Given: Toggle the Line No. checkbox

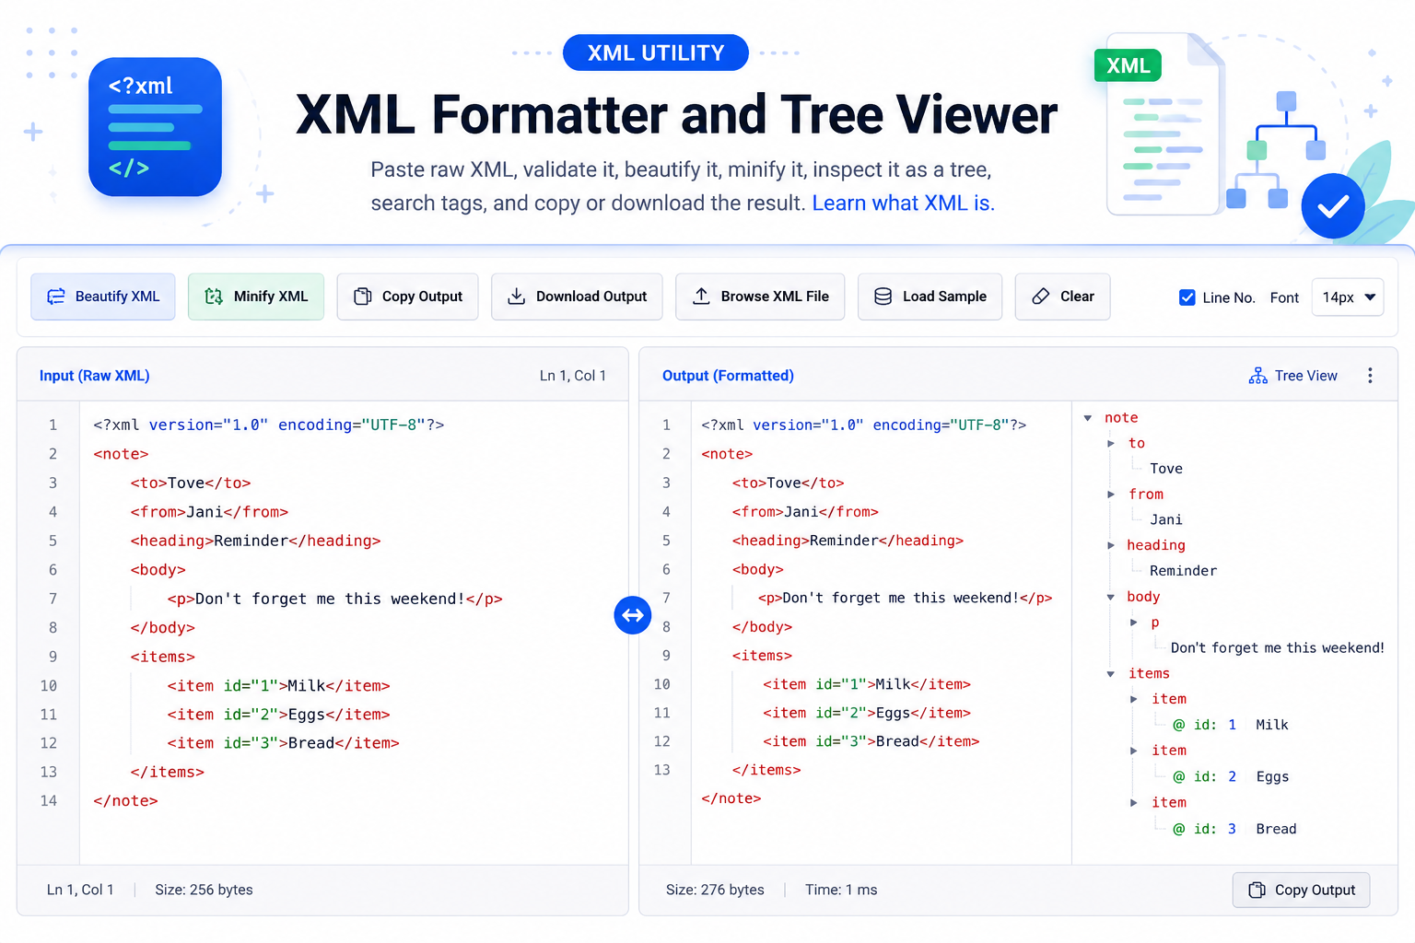Looking at the screenshot, I should click(x=1187, y=297).
